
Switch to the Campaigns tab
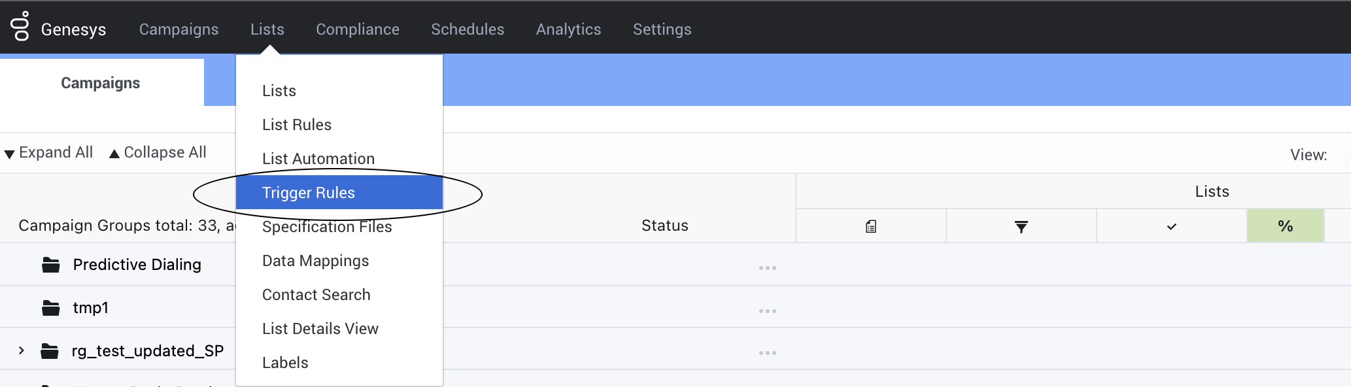101,83
